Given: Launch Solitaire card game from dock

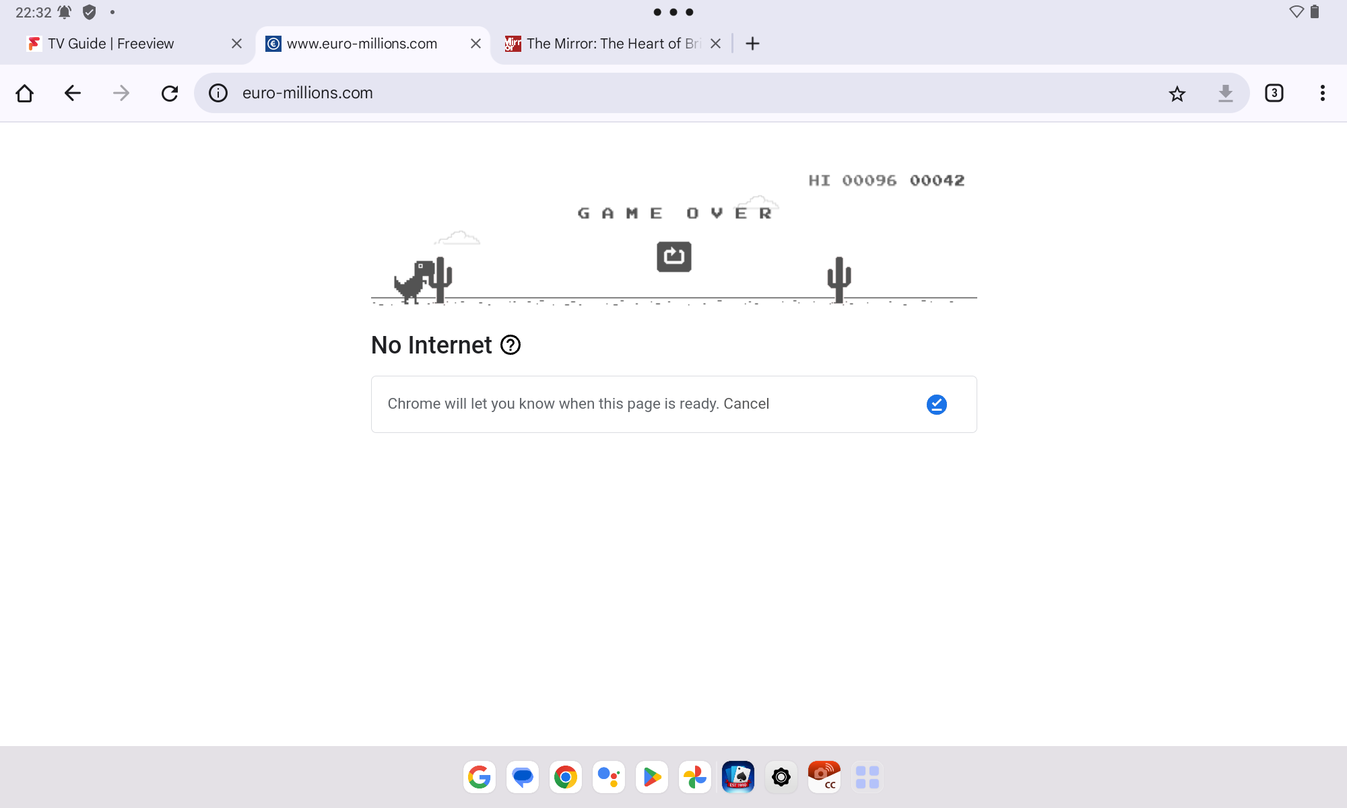Looking at the screenshot, I should (738, 778).
